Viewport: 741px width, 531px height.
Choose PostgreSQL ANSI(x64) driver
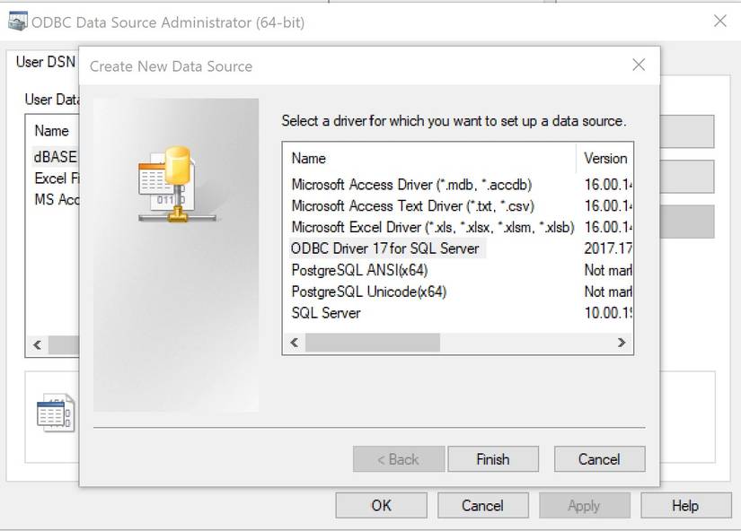(x=359, y=270)
